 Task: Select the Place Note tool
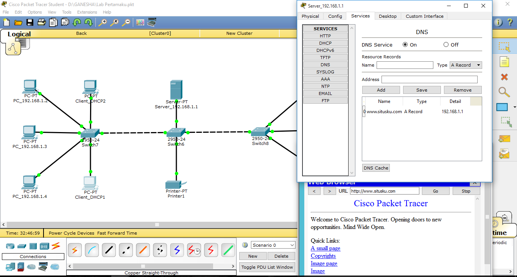(x=504, y=61)
